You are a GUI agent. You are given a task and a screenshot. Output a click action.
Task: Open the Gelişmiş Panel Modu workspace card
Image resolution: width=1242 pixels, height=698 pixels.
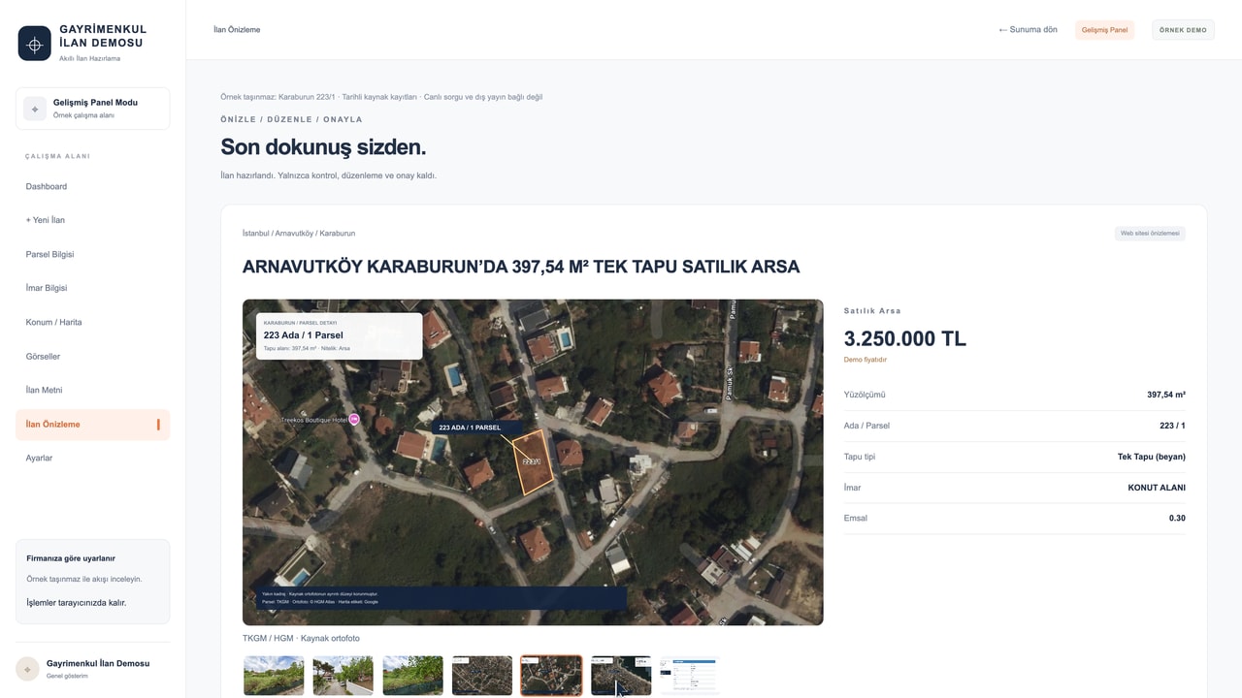click(x=92, y=109)
